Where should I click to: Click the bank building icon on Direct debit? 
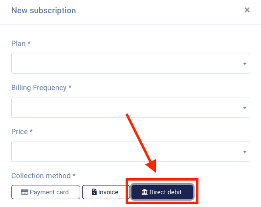pos(145,192)
